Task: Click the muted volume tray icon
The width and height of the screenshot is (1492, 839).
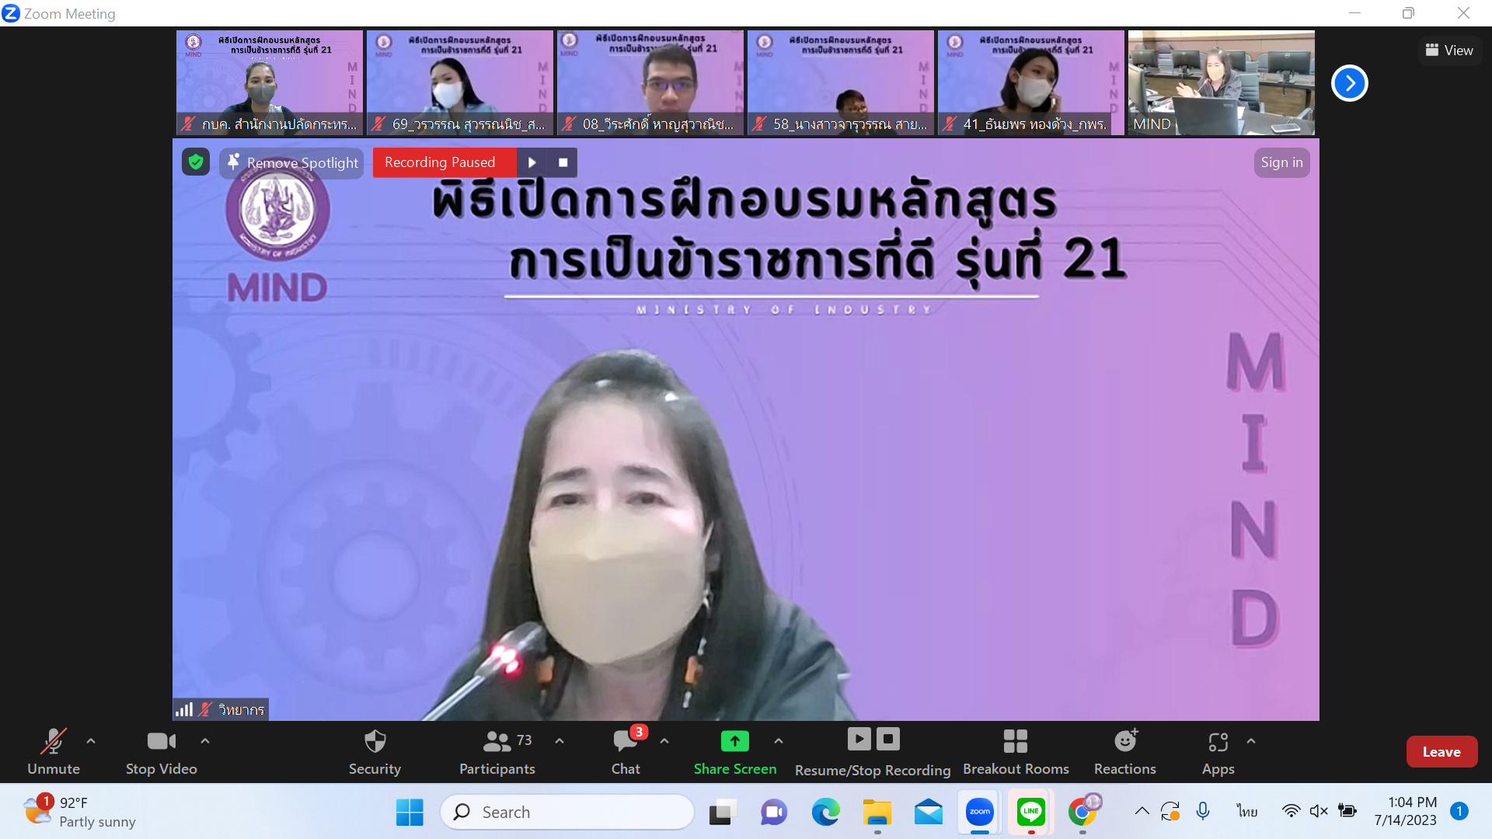Action: [x=1319, y=811]
